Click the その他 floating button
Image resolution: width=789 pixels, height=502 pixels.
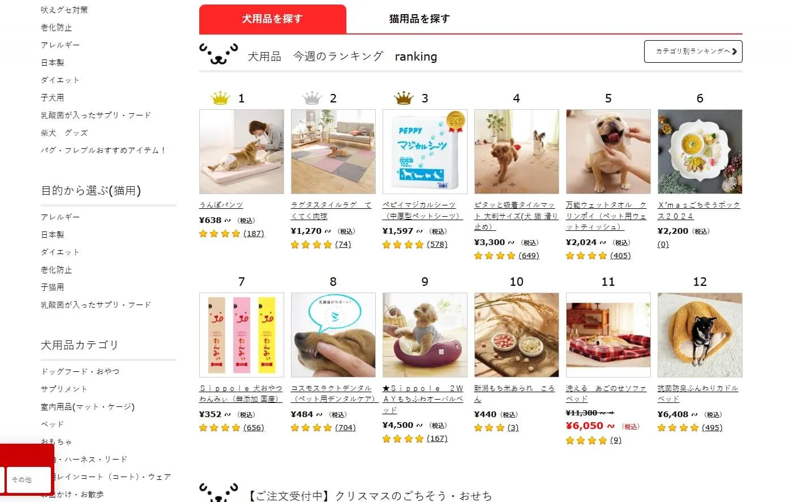[28, 479]
